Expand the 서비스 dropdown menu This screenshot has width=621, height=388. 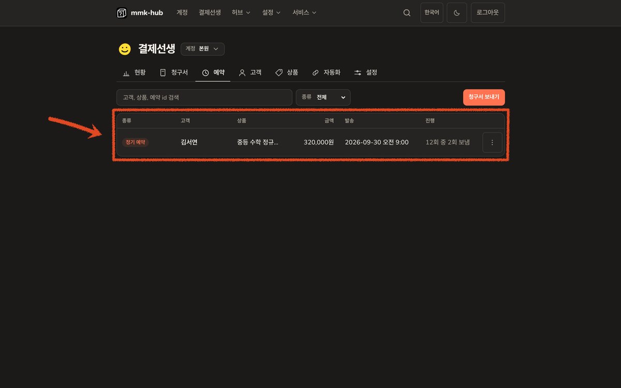pyautogui.click(x=304, y=12)
